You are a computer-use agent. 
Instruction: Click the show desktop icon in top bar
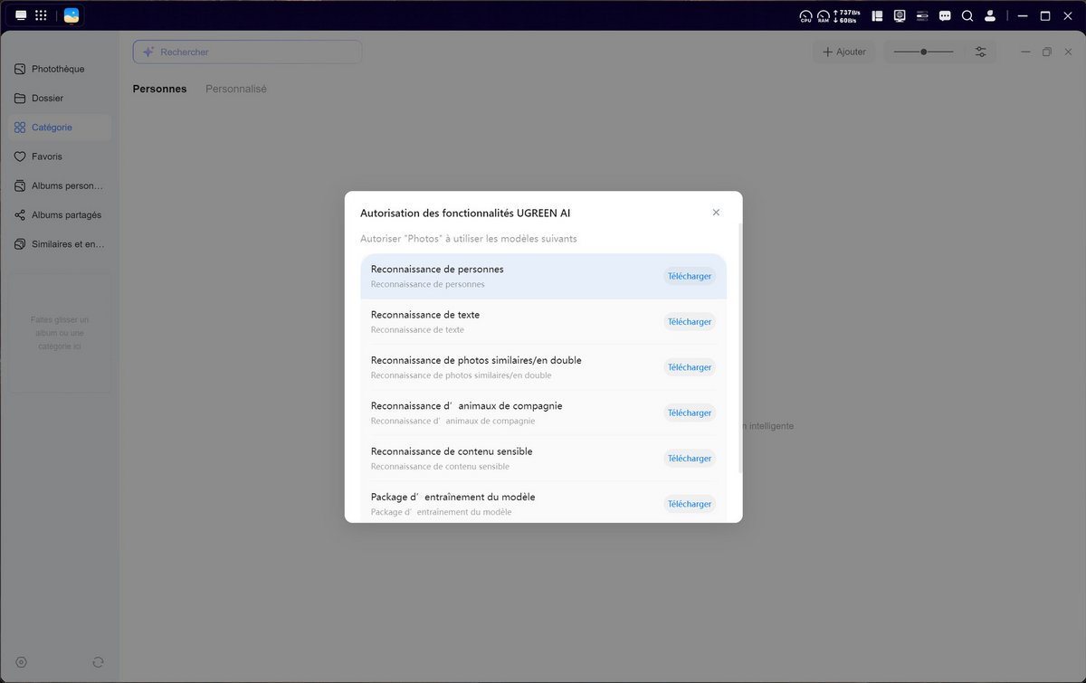pyautogui.click(x=21, y=15)
